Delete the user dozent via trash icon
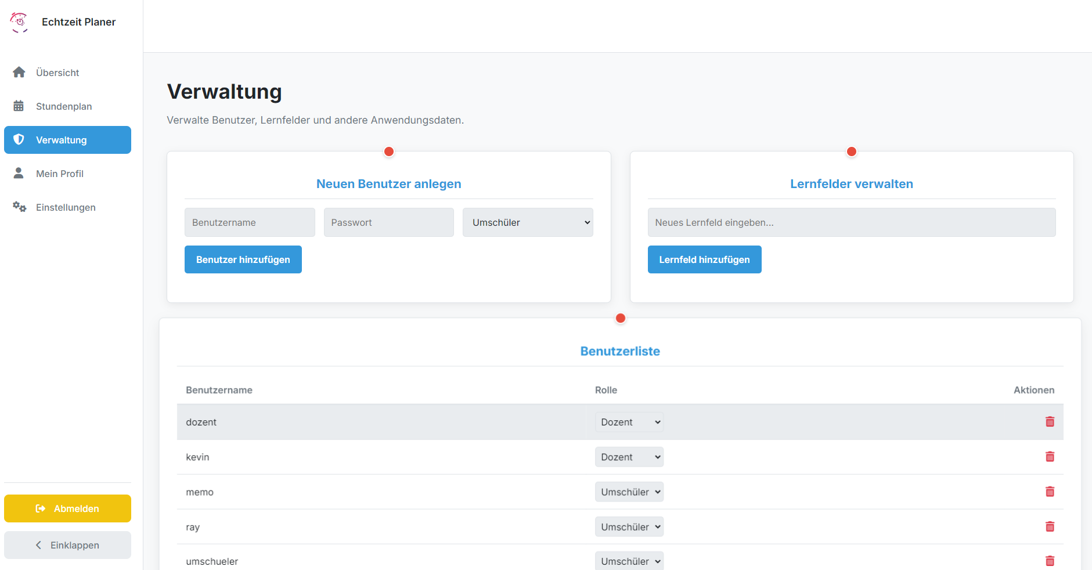Image resolution: width=1092 pixels, height=570 pixels. coord(1050,422)
